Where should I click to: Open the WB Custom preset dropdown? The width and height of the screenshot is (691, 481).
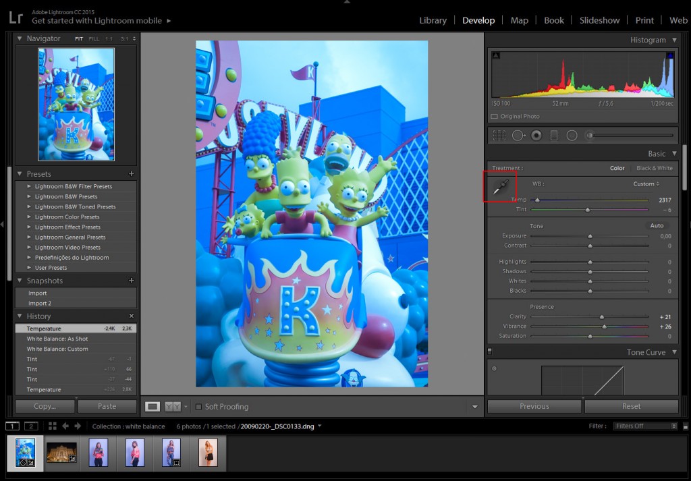pos(646,184)
